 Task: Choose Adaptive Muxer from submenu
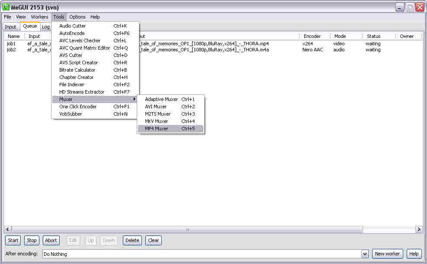[x=170, y=99]
